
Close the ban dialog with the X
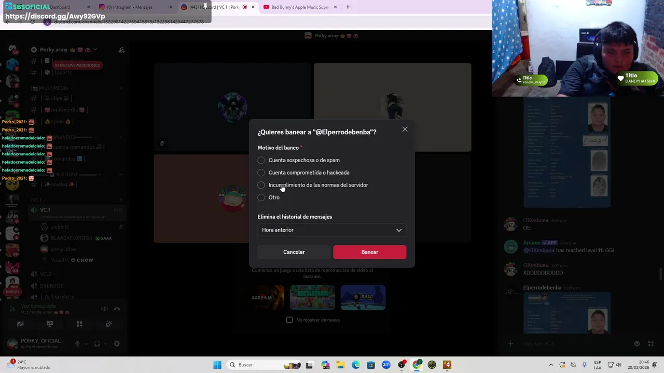[x=405, y=130]
